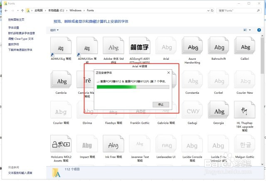Select the Lucida Console font icon

click(192, 144)
